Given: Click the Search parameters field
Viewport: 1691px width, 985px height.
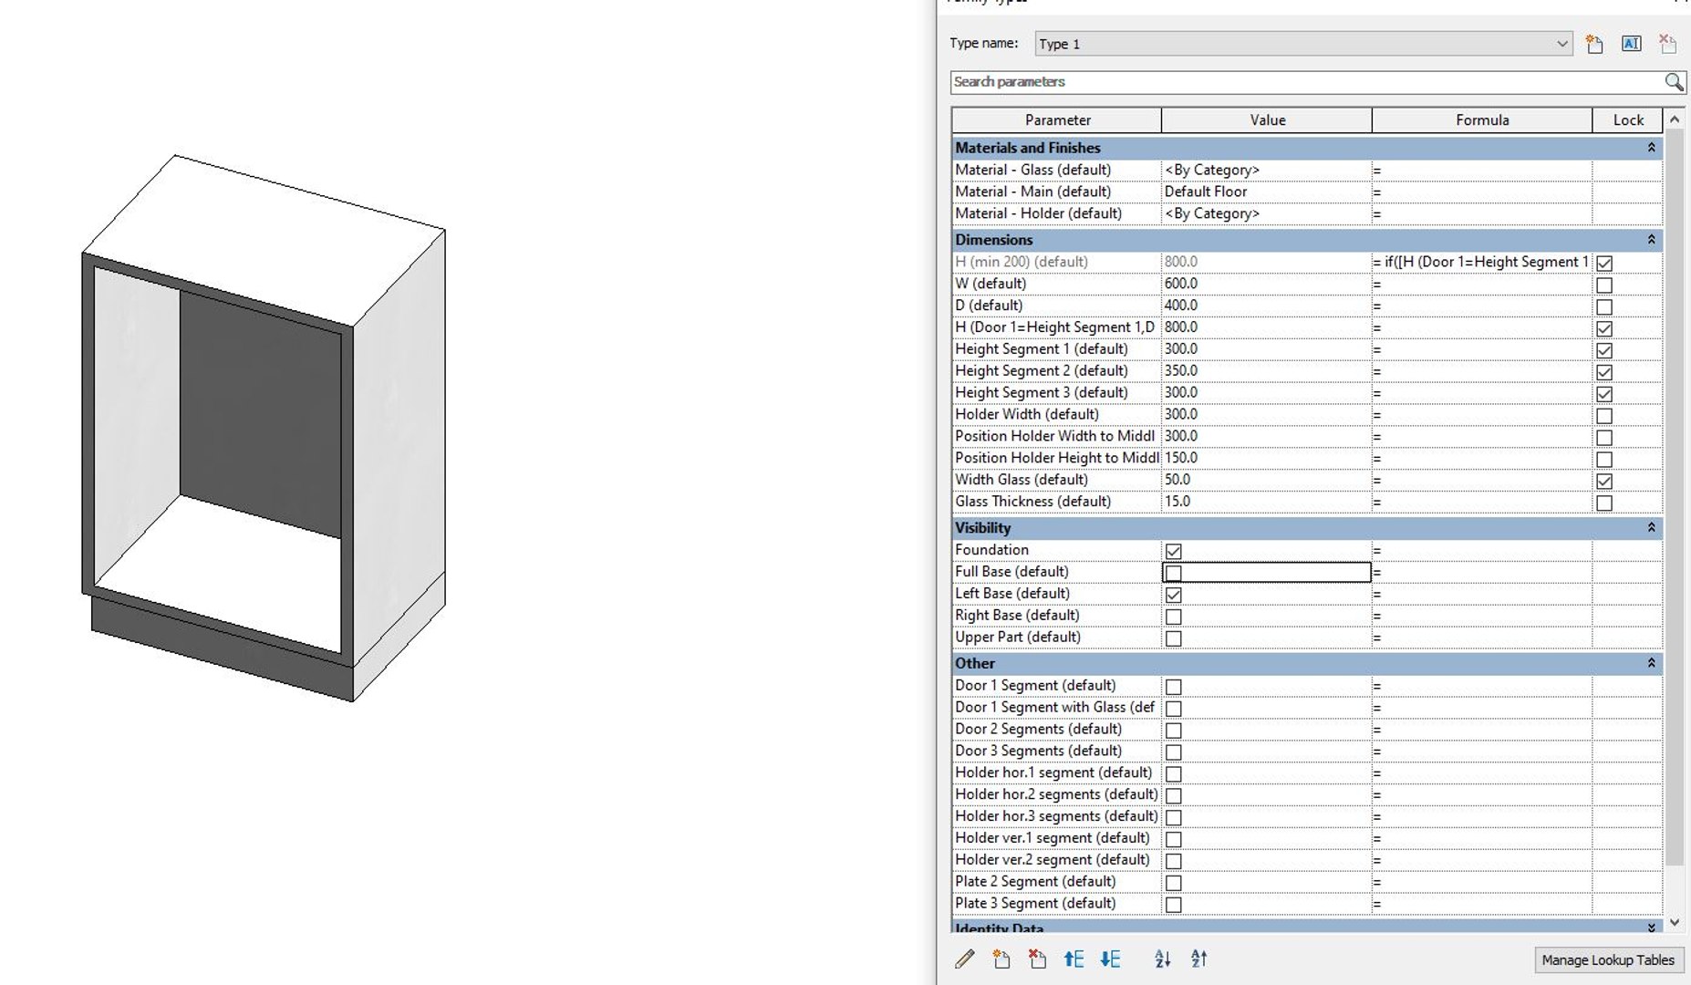Looking at the screenshot, I should tap(1307, 82).
